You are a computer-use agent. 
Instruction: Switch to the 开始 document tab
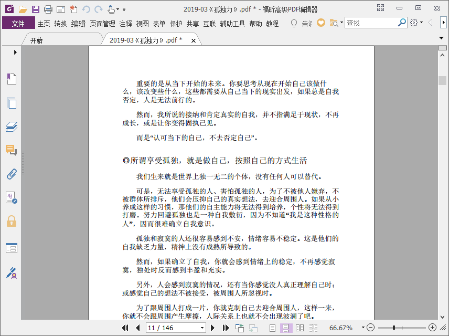(36, 40)
